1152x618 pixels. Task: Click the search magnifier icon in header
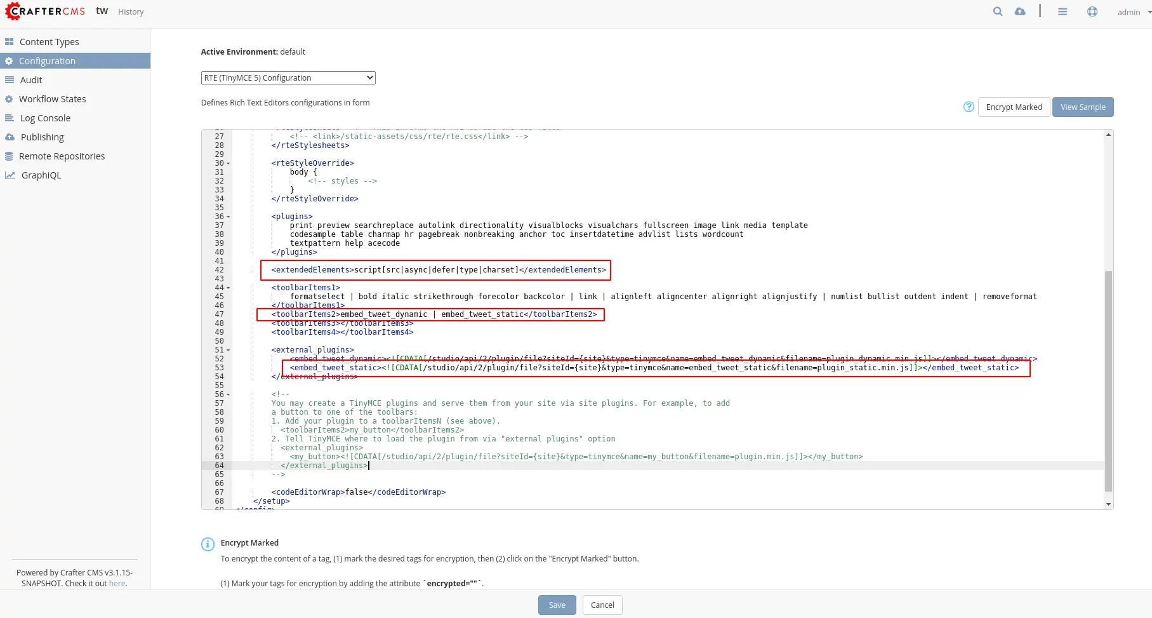[998, 11]
